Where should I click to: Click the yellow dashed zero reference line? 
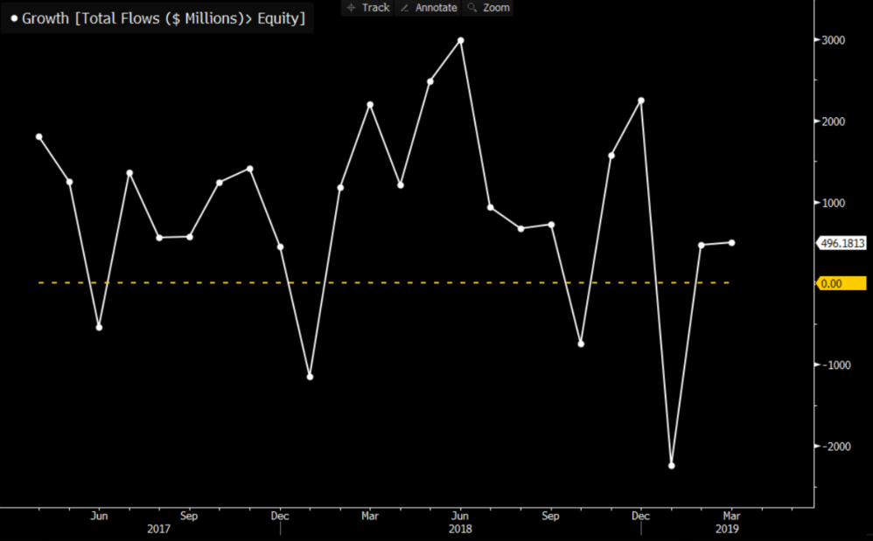click(384, 283)
